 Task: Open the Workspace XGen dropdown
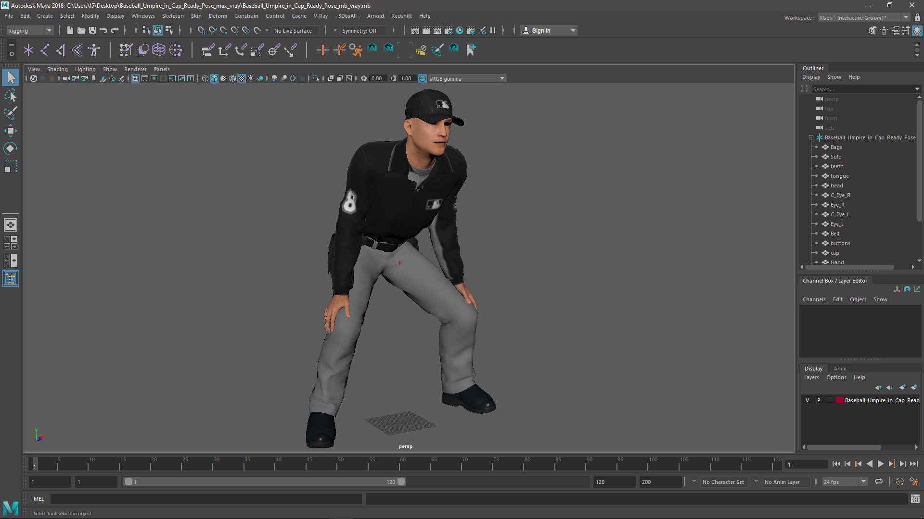pos(864,18)
